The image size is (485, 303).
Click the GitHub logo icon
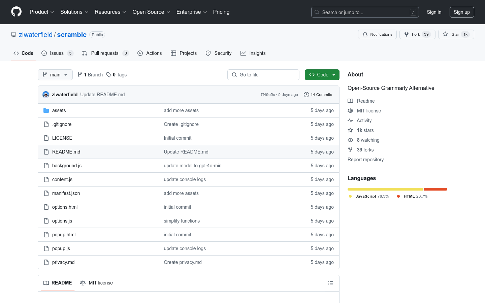[16, 12]
